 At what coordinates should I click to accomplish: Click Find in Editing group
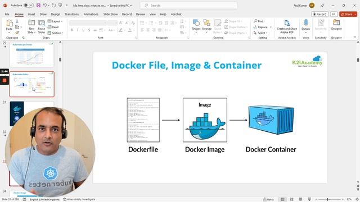coord(259,21)
